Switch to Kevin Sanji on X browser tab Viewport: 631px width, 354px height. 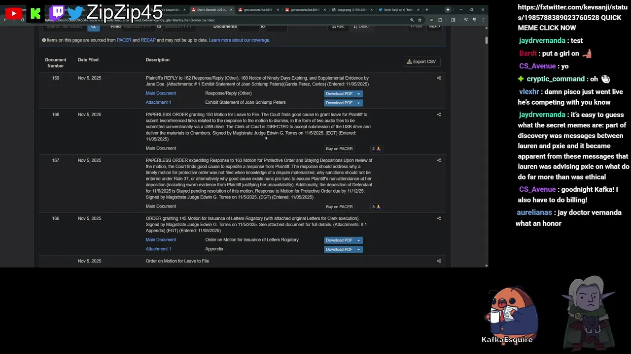pos(398,10)
